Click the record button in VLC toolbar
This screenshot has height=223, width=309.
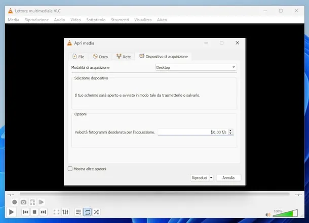point(14,202)
